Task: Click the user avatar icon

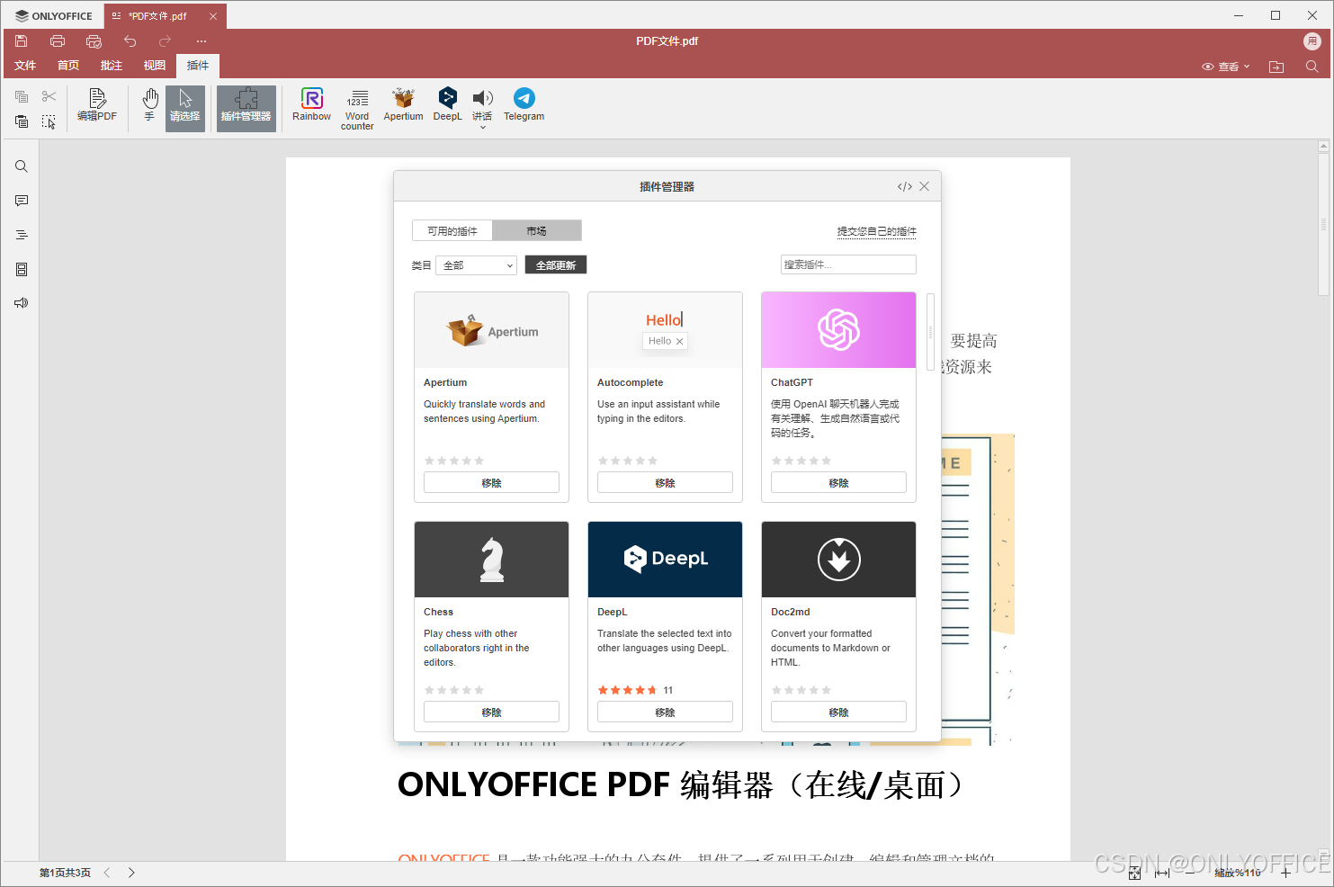Action: point(1312,41)
